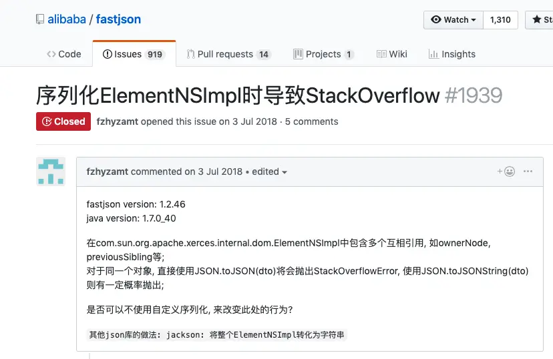Open the alibaba organization link
553x359 pixels.
67,19
